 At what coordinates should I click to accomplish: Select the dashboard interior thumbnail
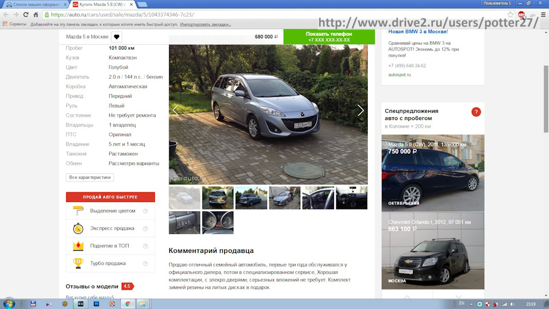(352, 198)
